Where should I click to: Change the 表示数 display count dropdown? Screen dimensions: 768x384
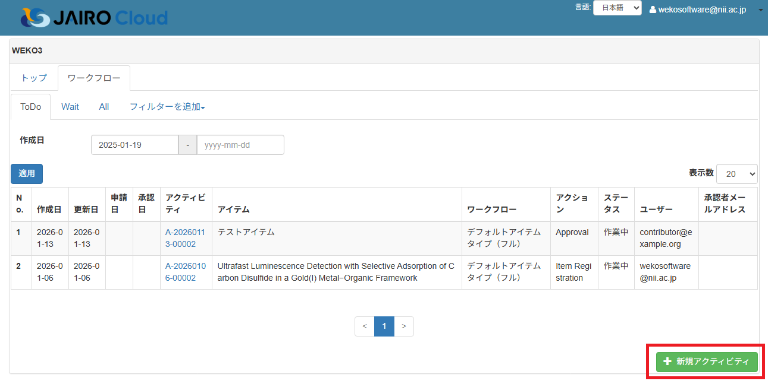736,174
